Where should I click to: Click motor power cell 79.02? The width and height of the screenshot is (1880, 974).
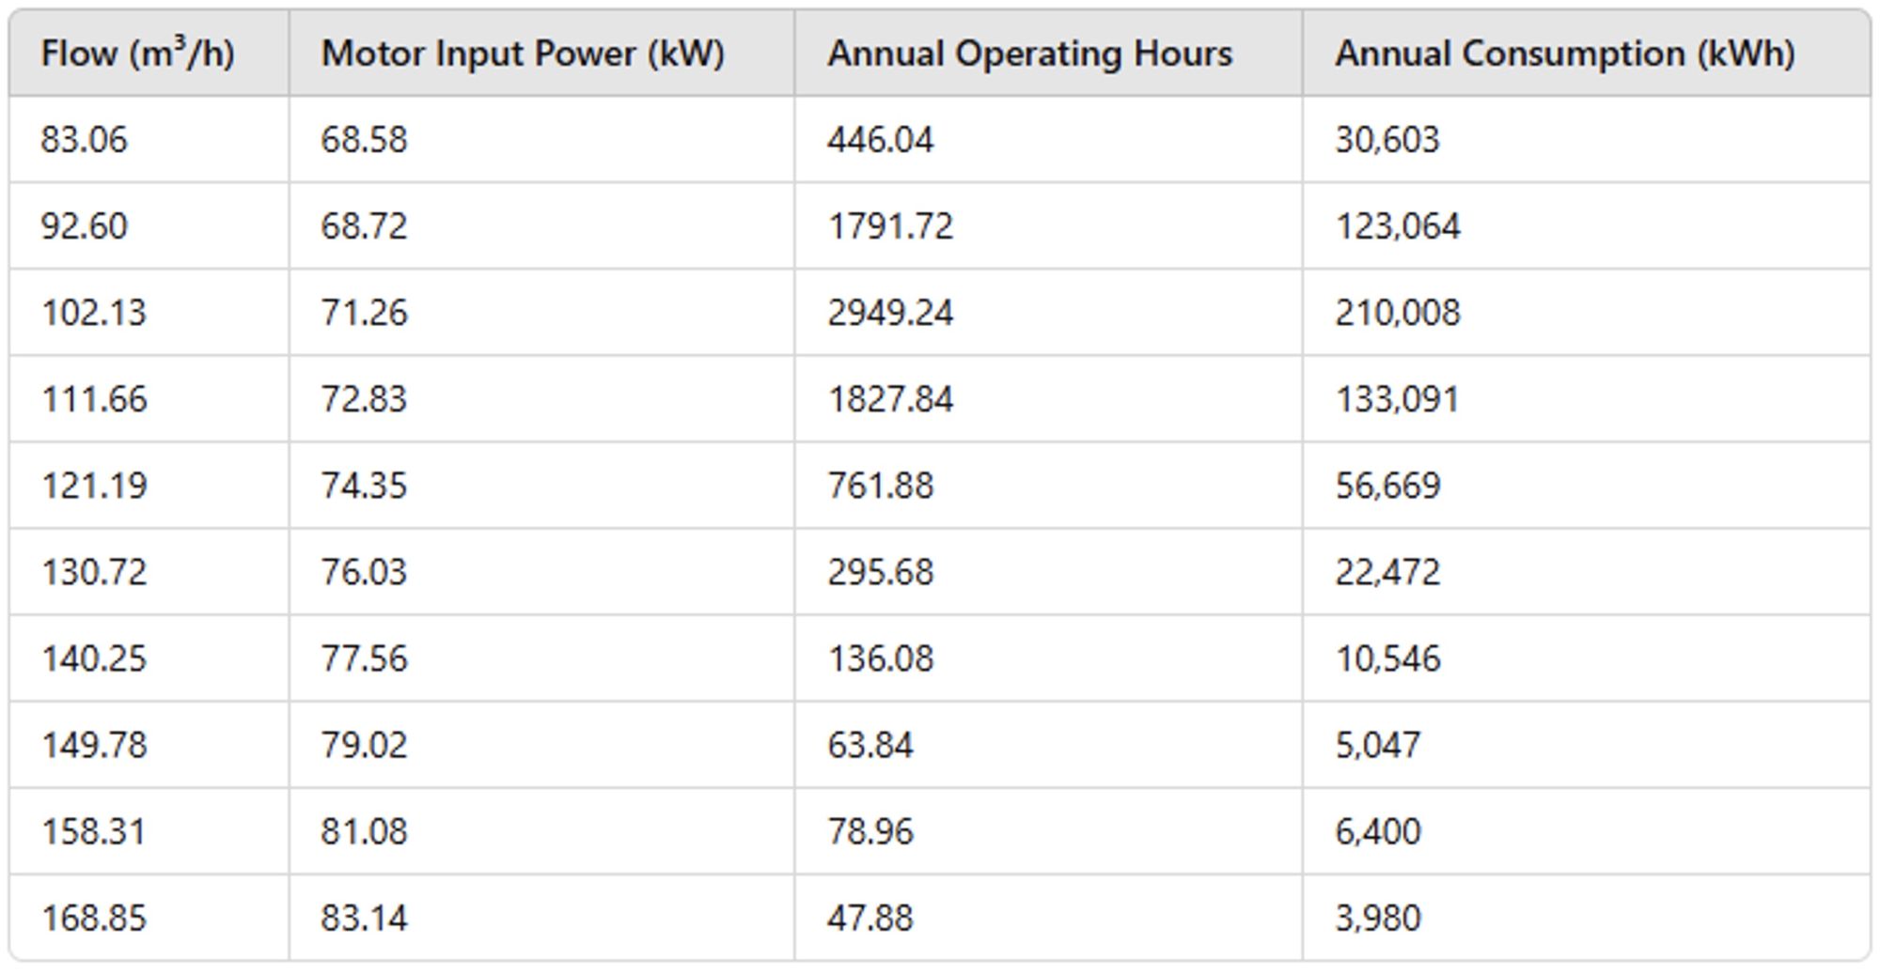click(x=364, y=745)
